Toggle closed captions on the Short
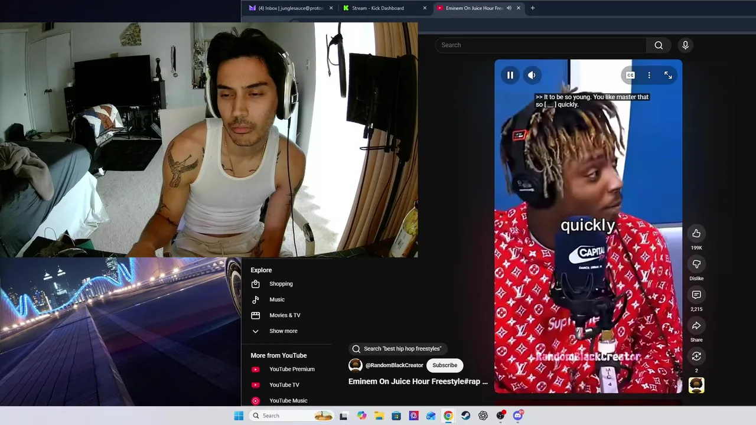 click(x=630, y=75)
